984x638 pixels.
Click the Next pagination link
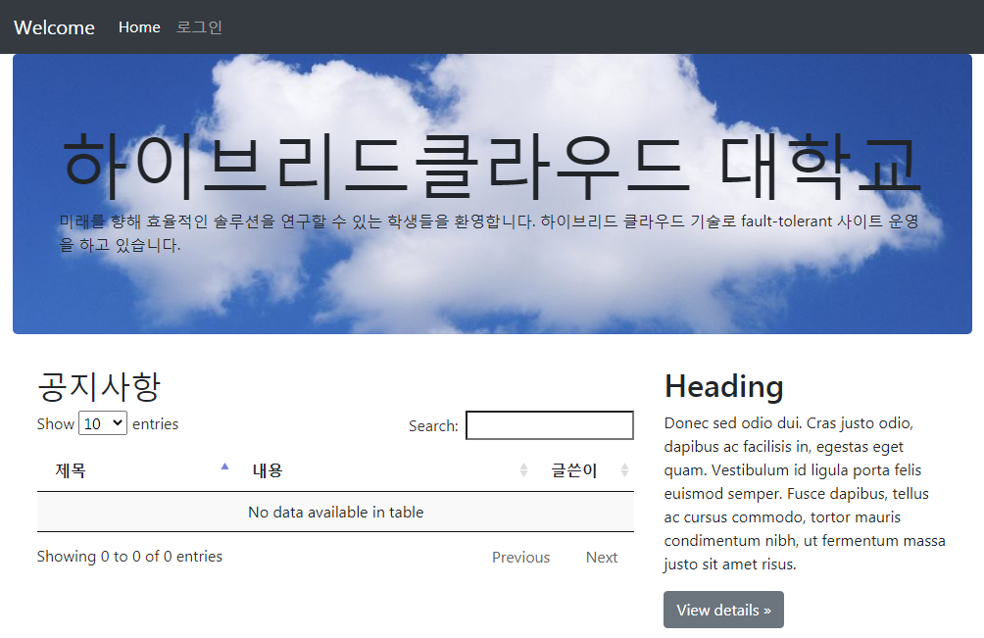pyautogui.click(x=602, y=557)
